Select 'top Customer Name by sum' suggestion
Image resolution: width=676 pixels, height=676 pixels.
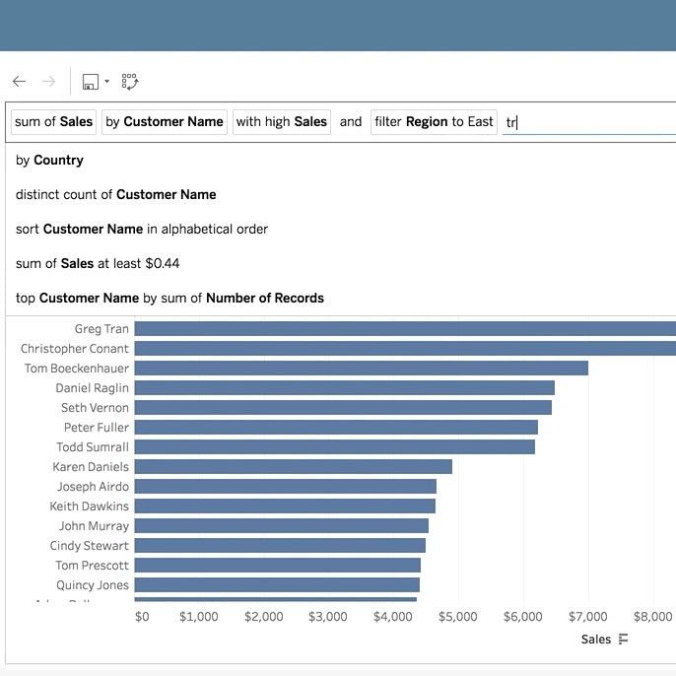(x=169, y=298)
